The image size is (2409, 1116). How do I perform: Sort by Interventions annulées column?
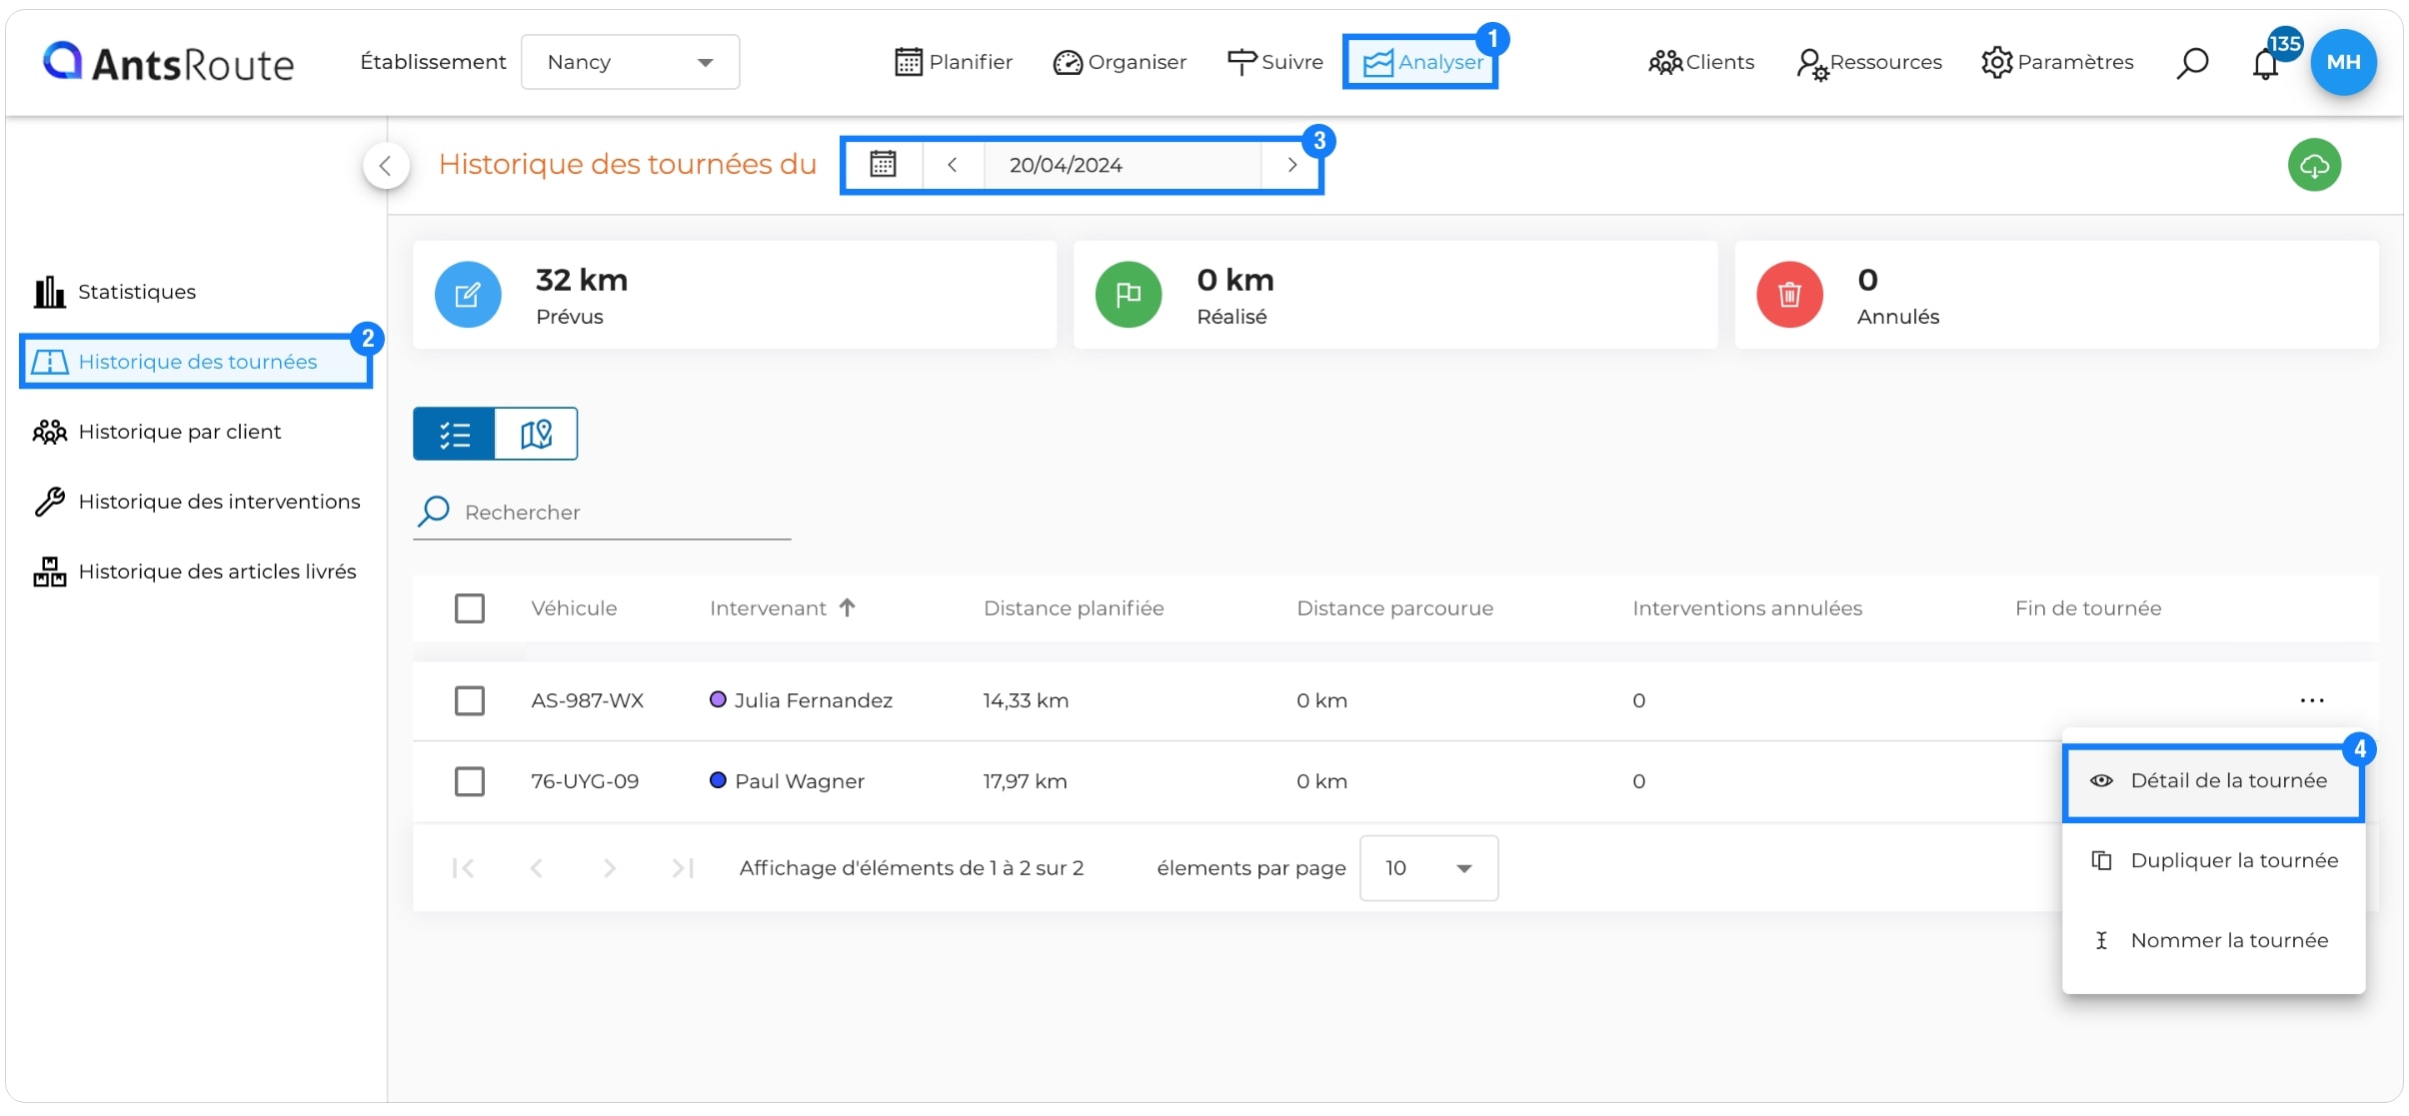point(1747,608)
